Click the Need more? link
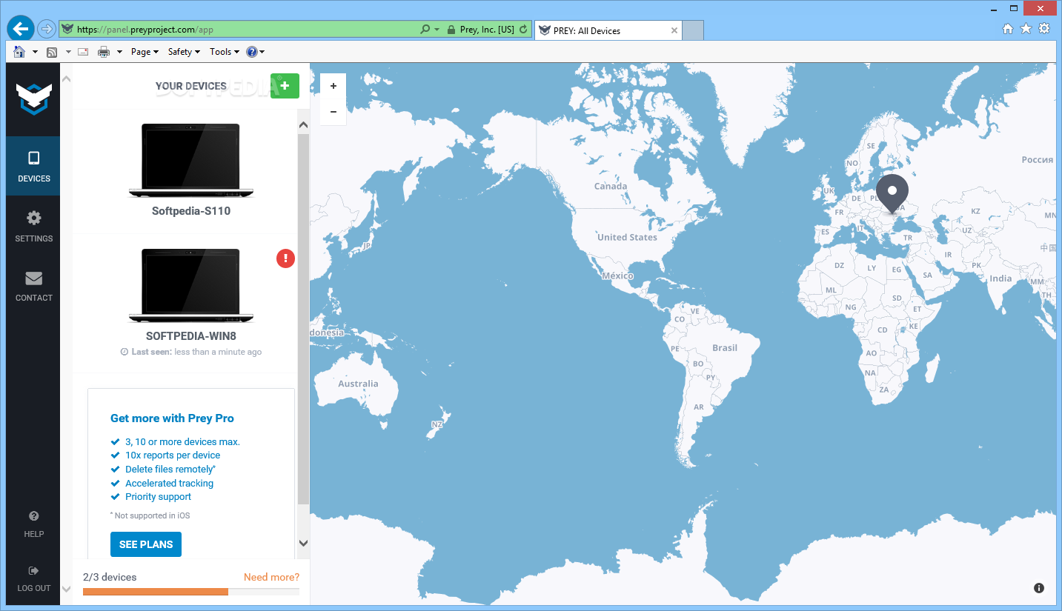 pyautogui.click(x=271, y=577)
